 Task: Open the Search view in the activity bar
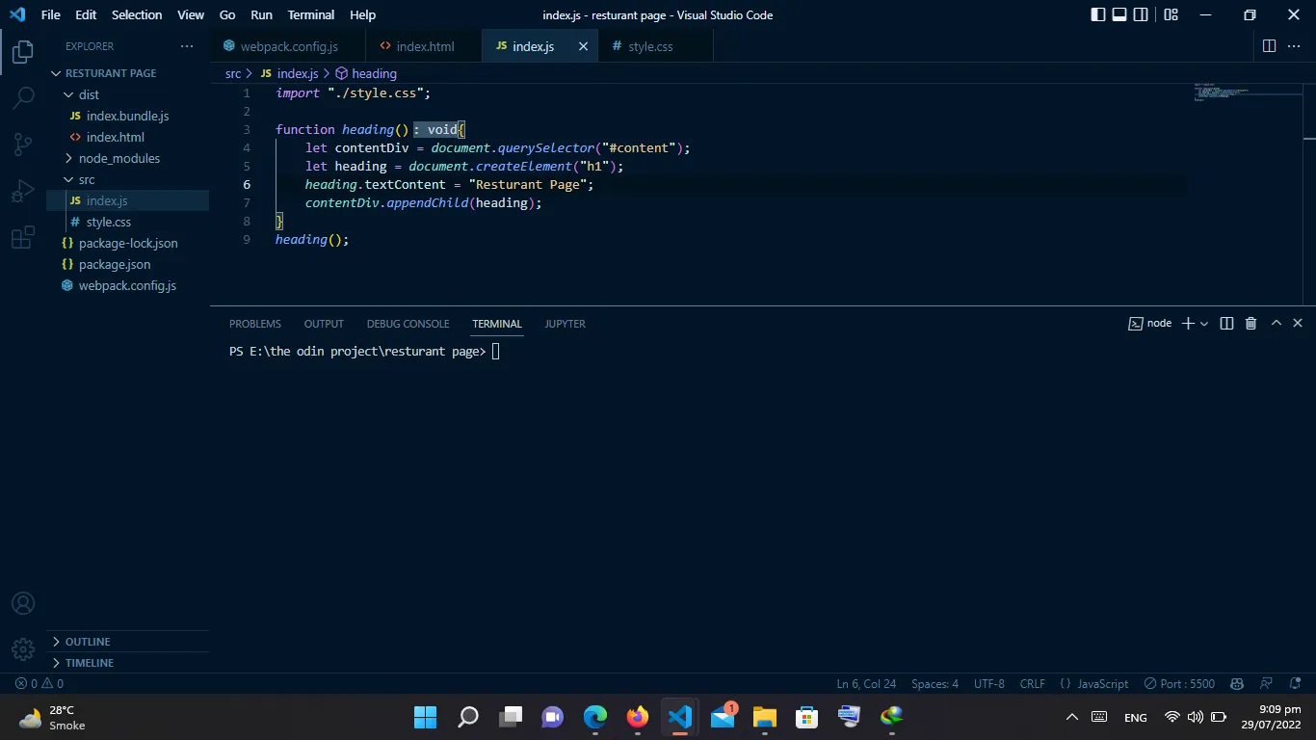coord(23,98)
